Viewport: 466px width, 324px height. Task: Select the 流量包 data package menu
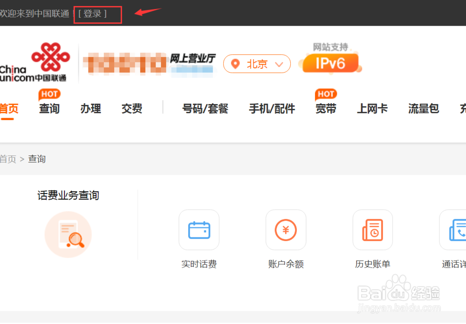click(423, 109)
